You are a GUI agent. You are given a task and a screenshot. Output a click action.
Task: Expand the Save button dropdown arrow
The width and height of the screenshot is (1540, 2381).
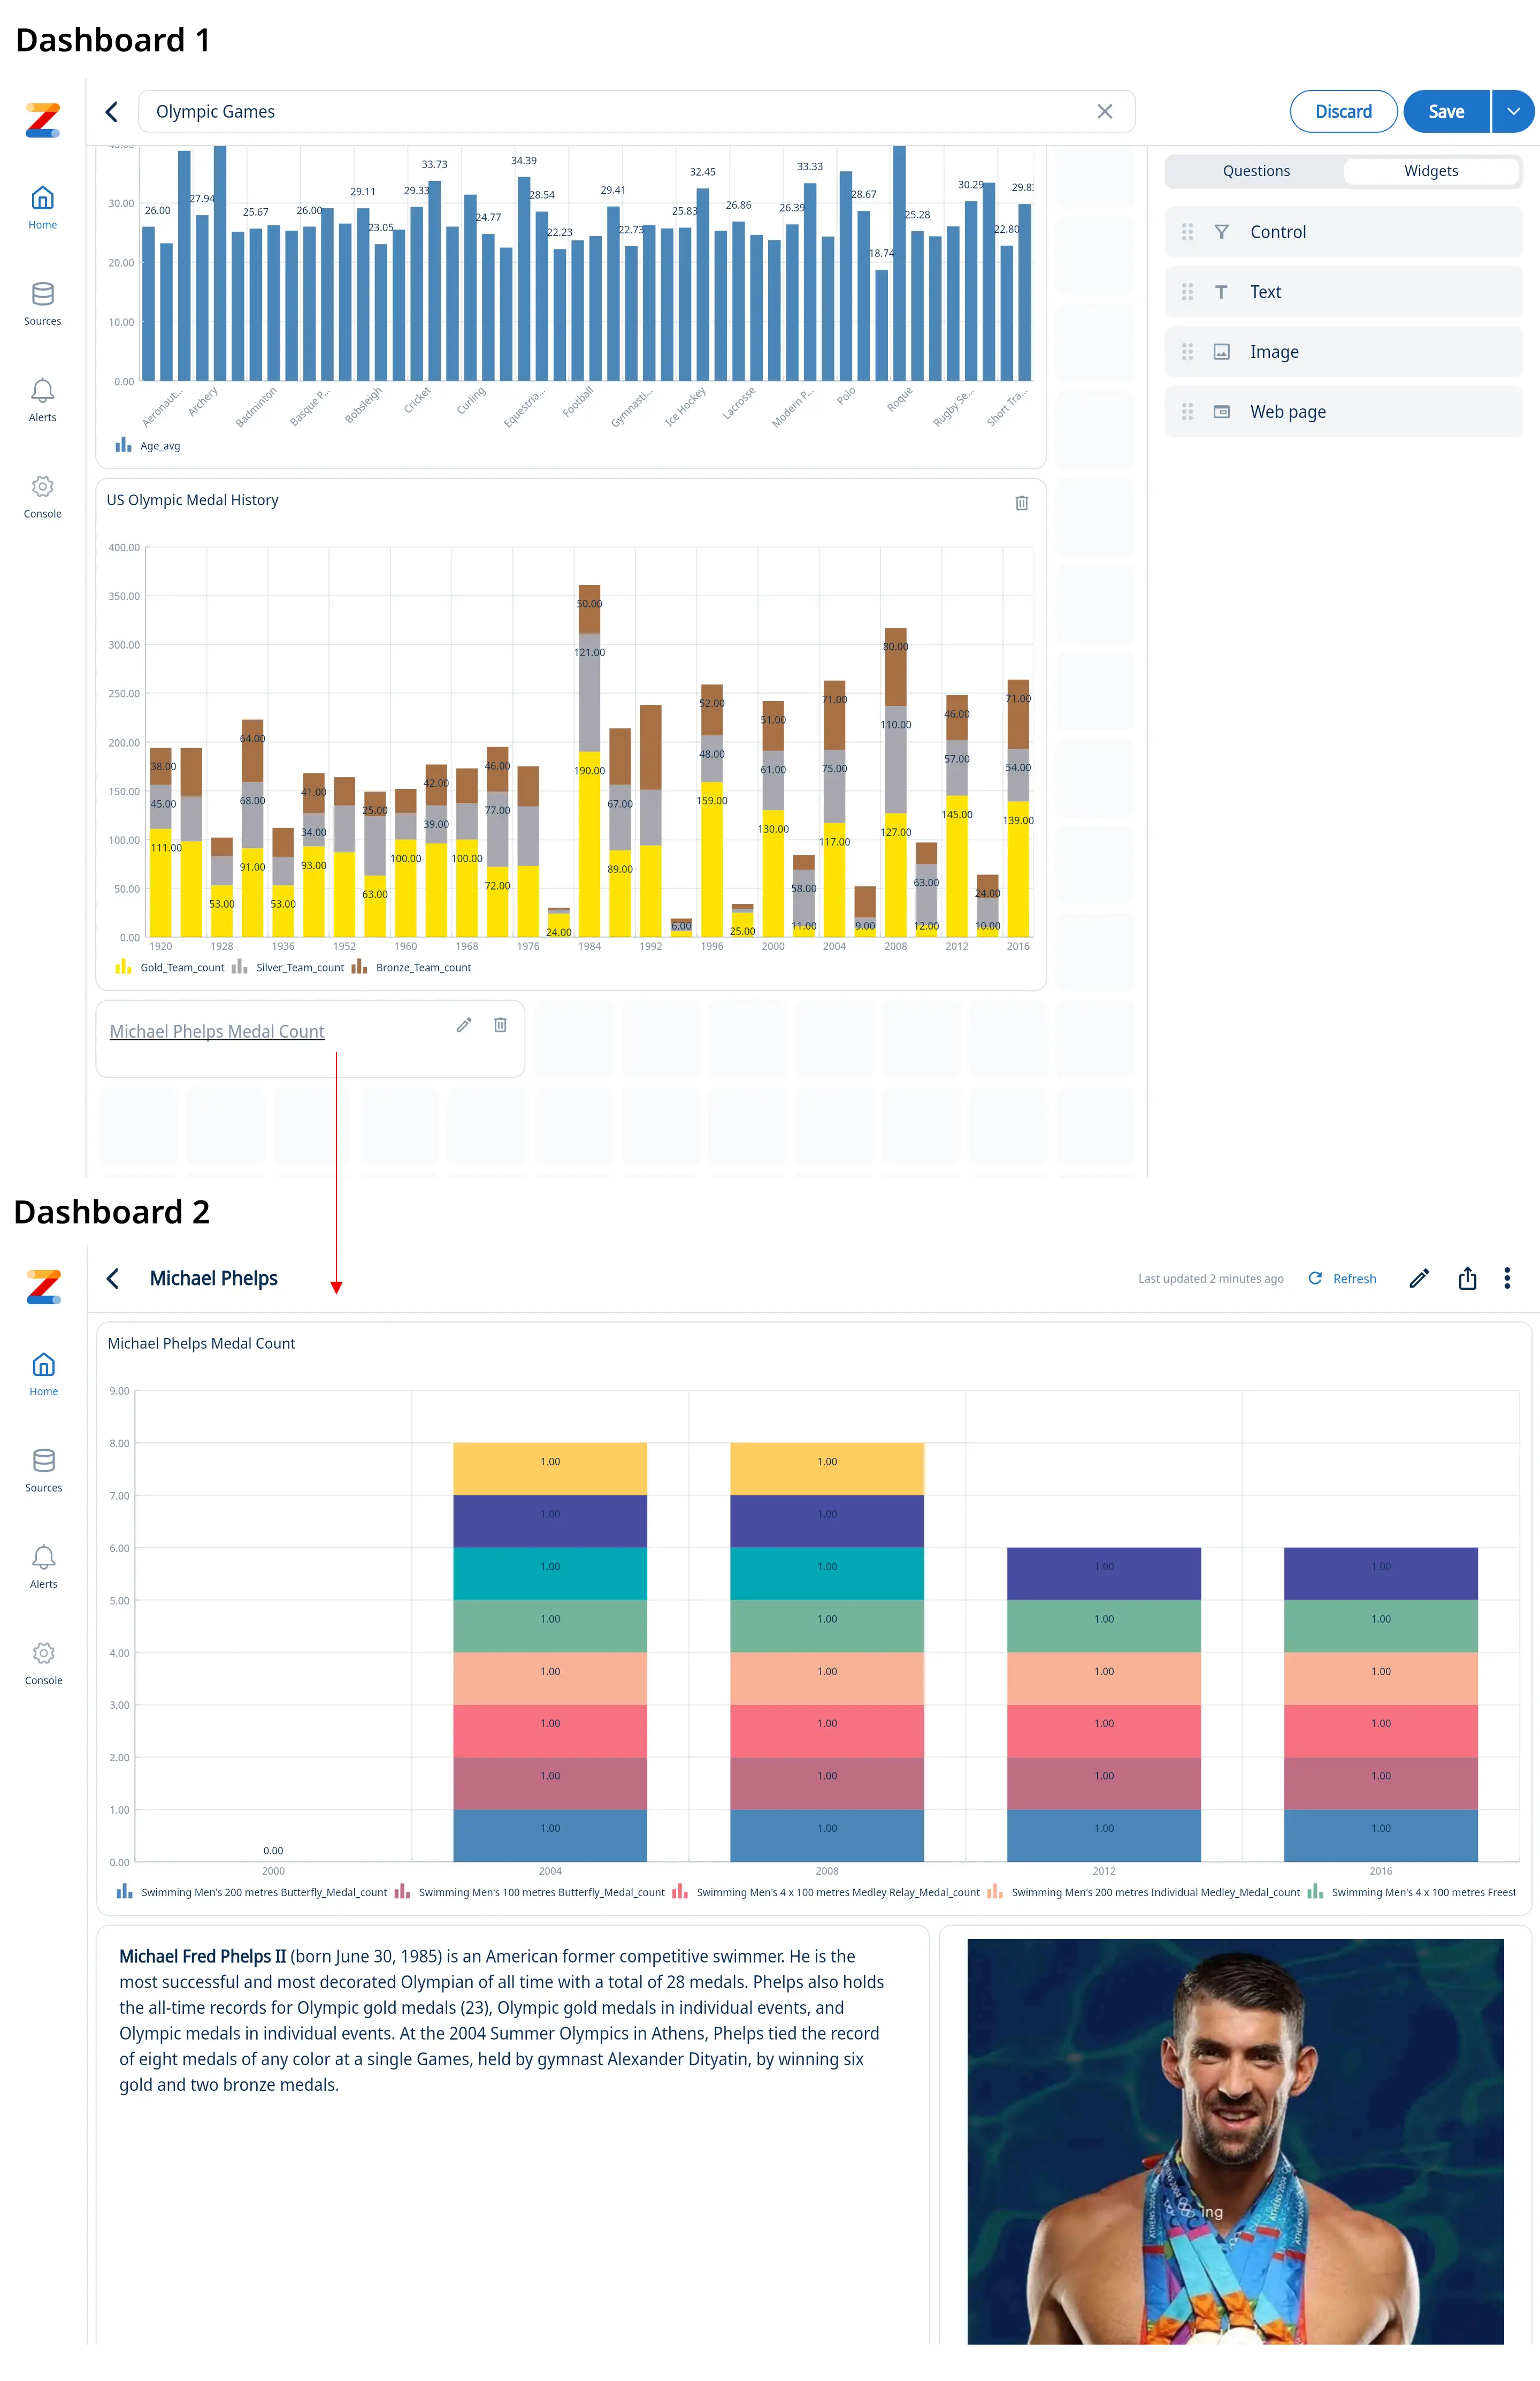[1514, 111]
